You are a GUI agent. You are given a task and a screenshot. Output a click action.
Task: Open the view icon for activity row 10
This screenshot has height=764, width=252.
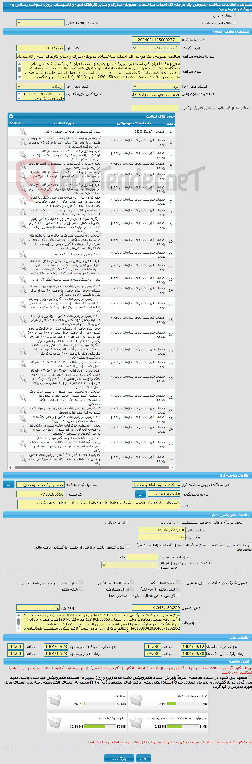coord(22,241)
